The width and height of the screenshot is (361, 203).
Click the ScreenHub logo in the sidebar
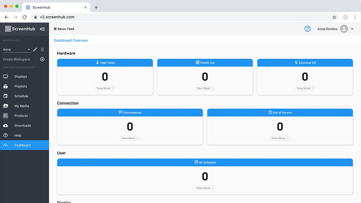[x=20, y=29]
